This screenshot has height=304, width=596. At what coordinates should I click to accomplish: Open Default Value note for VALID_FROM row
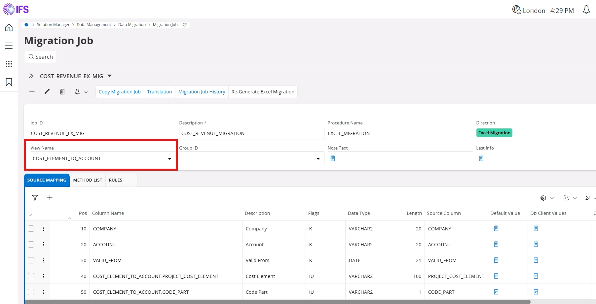(496, 260)
